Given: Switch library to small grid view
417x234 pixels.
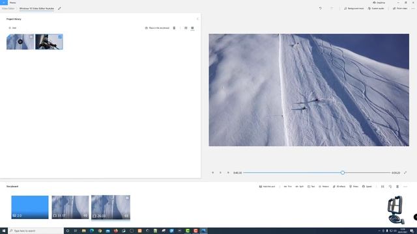Looking at the screenshot, I should click(x=192, y=28).
